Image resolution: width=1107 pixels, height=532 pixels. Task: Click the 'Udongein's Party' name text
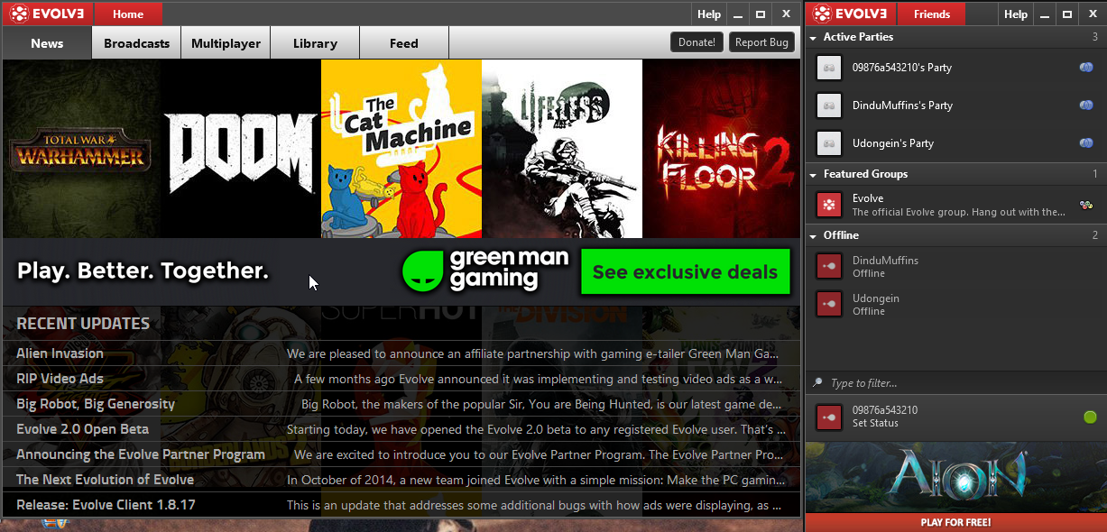coord(893,143)
